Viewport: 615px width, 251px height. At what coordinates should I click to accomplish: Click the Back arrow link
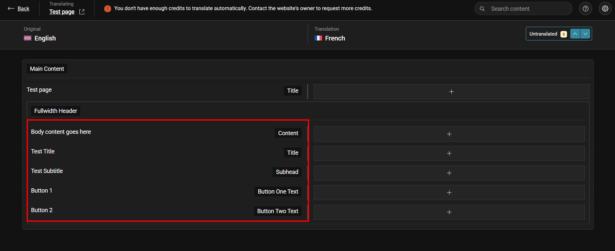click(19, 8)
